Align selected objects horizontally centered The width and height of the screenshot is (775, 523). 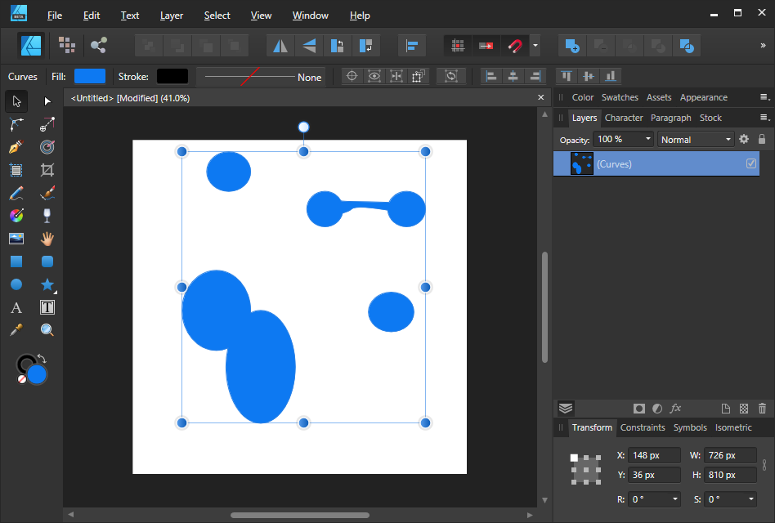[x=513, y=76]
